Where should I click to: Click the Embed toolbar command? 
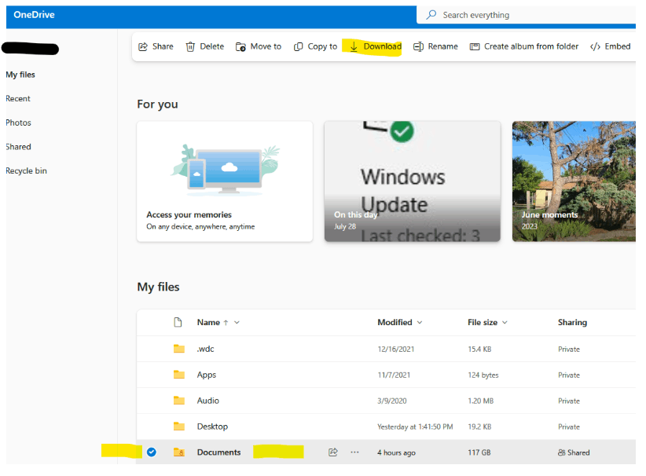coord(610,46)
